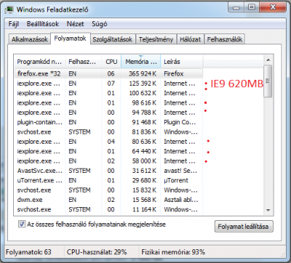
Task: Go to the Hálózat tab
Action: (x=191, y=39)
